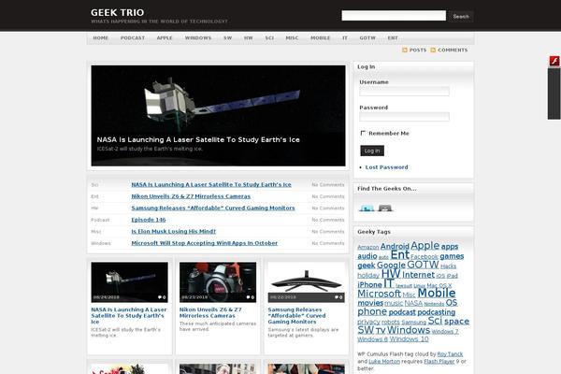Open Microsoft Will Stop Accepting Win8 Apps link
561x374 pixels.
tap(204, 243)
